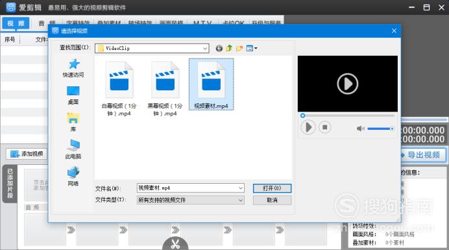Click the 取消 cancel button
Screen dimensions: 449x250
pos(272,200)
